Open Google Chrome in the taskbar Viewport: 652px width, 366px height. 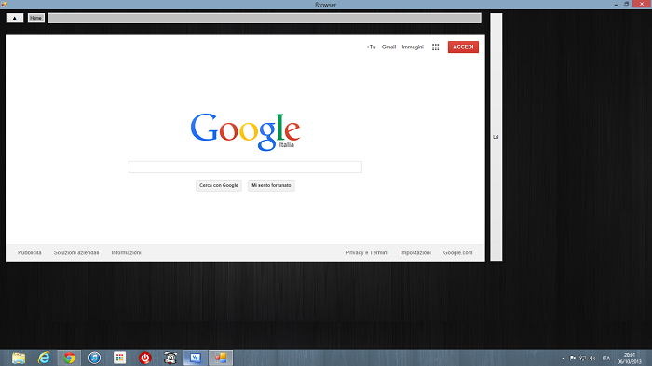click(x=69, y=358)
